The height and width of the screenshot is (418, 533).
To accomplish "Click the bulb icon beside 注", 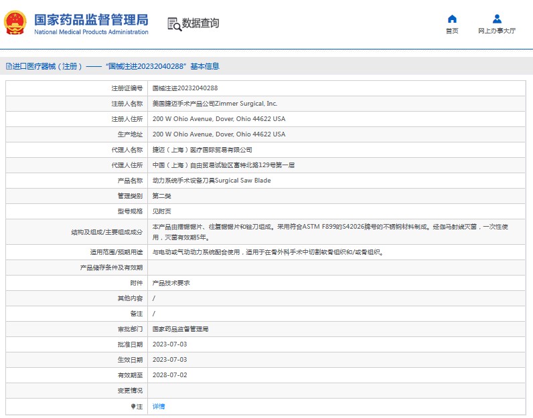I will [133, 406].
